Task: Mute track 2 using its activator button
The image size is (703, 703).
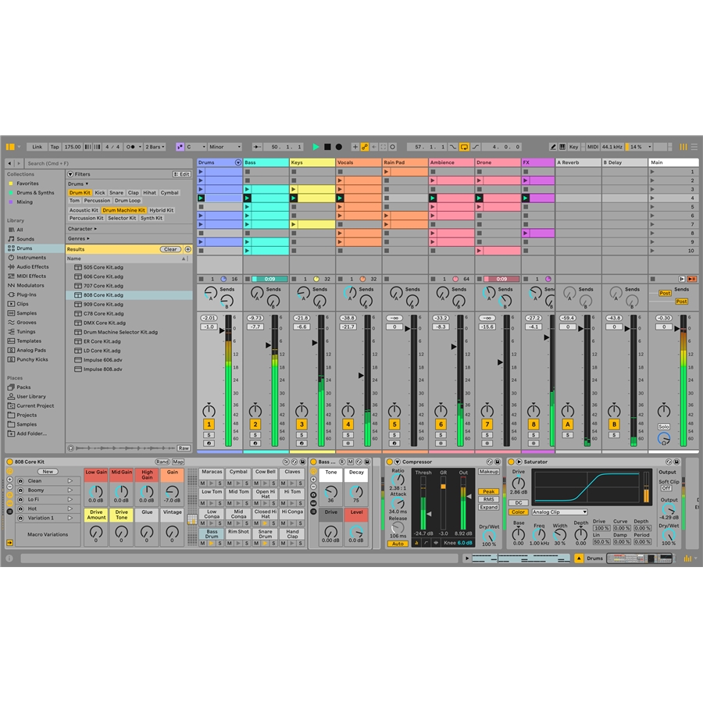Action: tap(255, 424)
